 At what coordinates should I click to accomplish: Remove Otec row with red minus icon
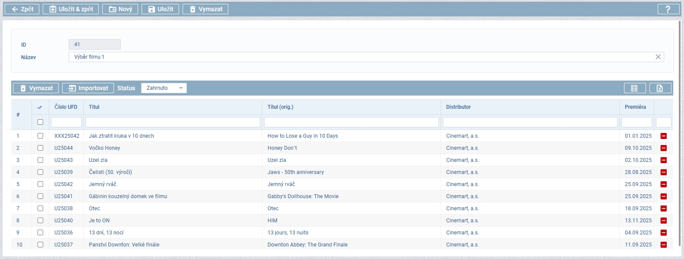[664, 208]
